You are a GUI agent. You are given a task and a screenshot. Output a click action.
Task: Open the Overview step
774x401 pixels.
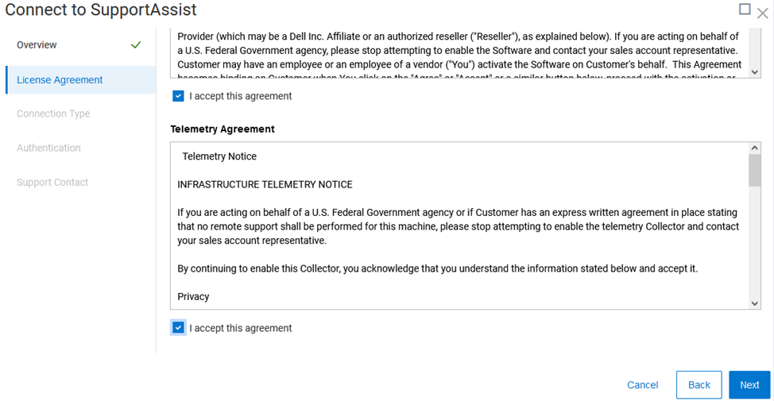pyautogui.click(x=37, y=45)
